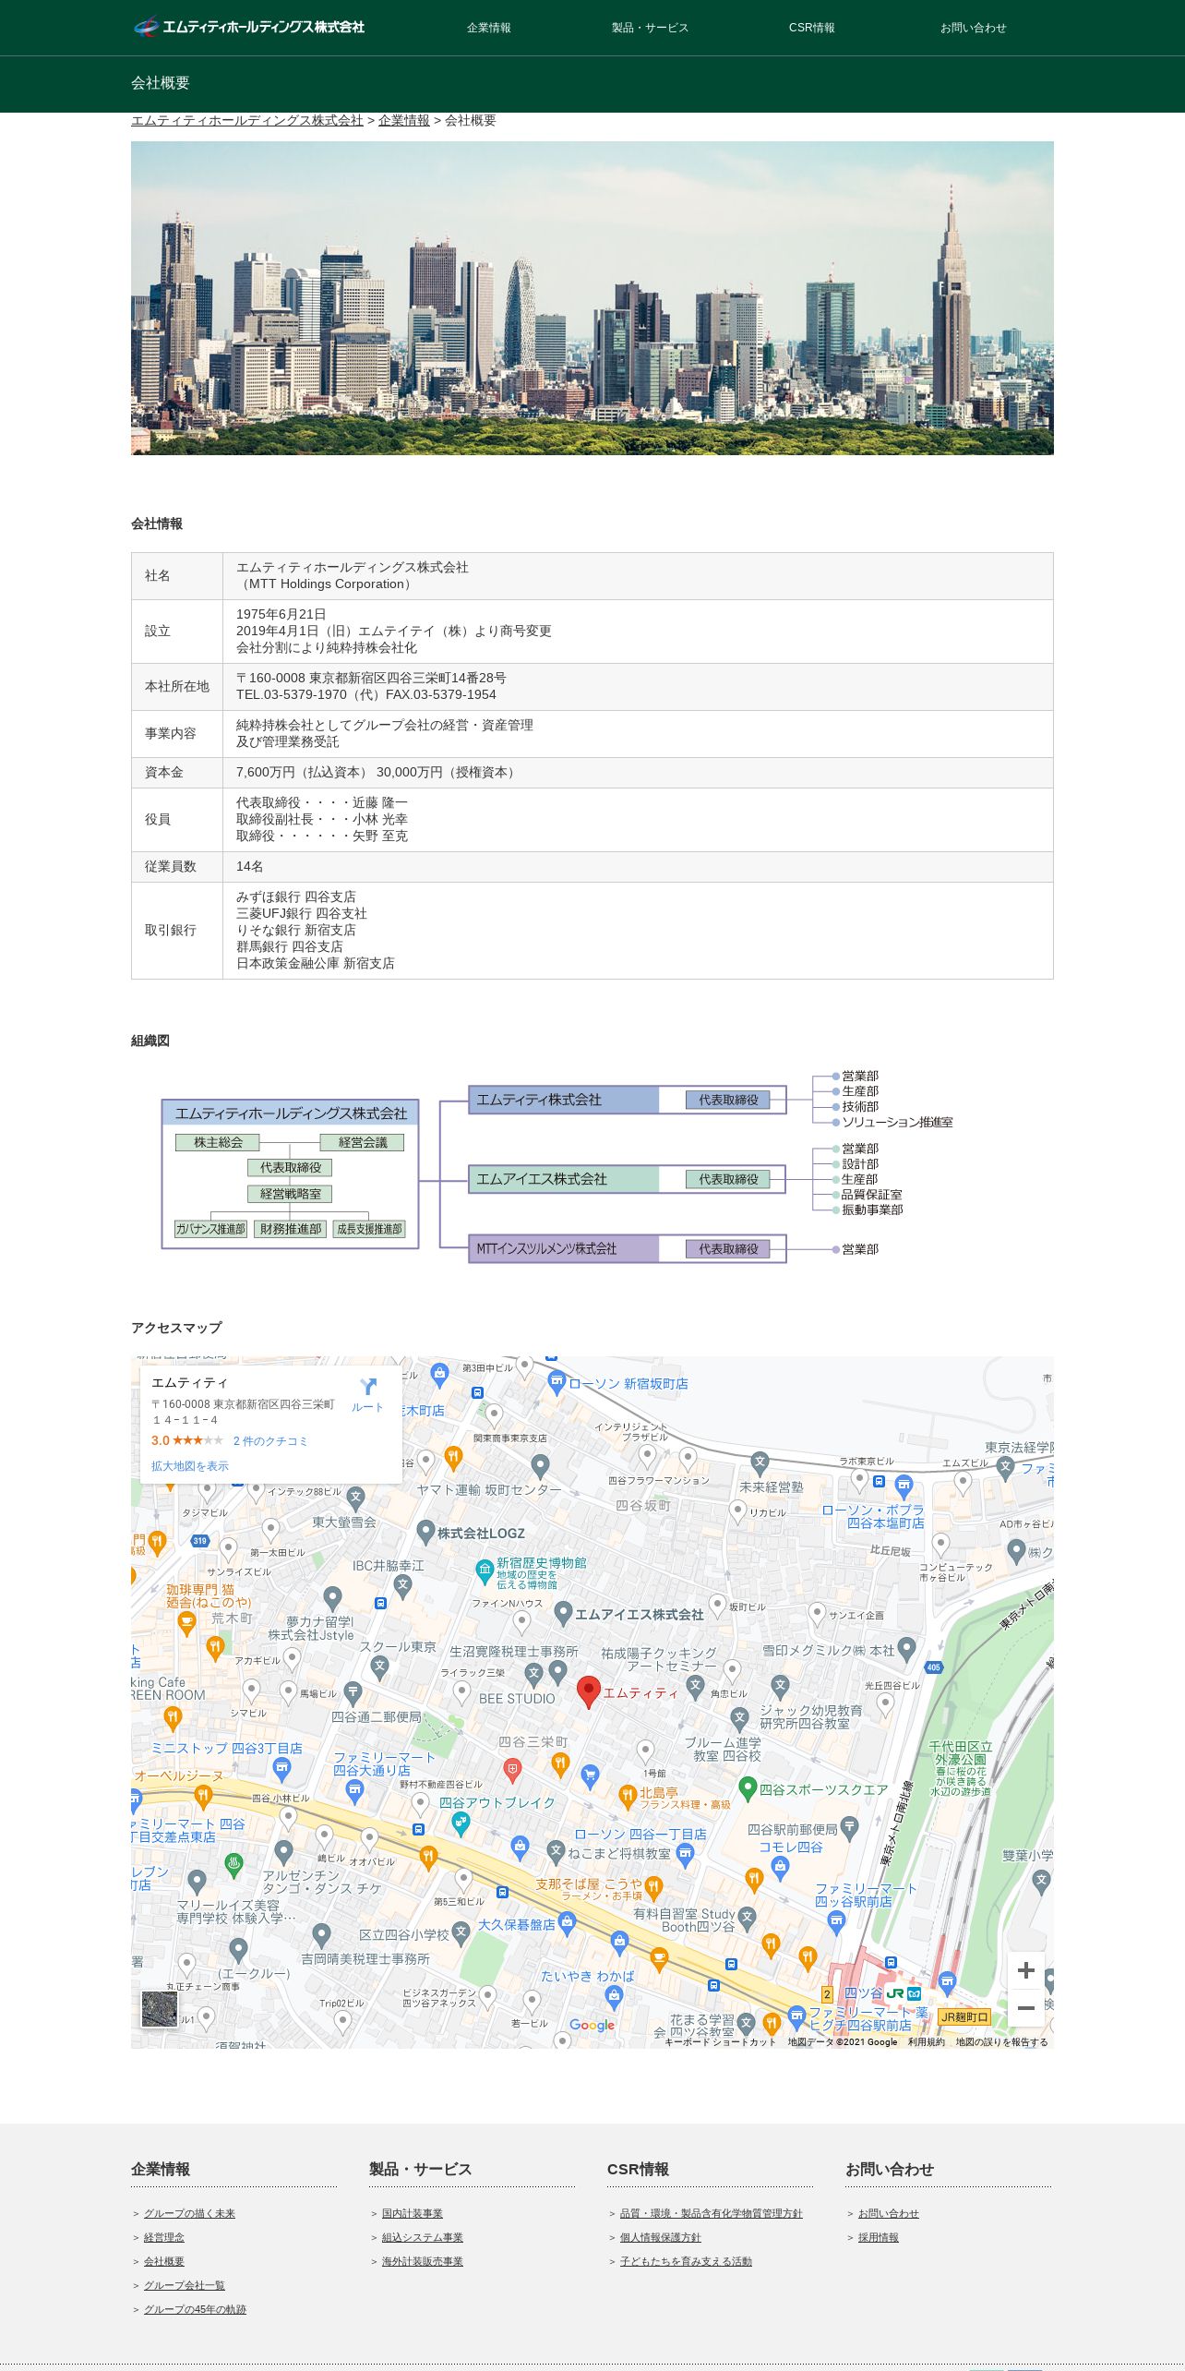
Task: Click the ファミリーマート 四谷大通り店 marker
Action: pyautogui.click(x=354, y=1790)
